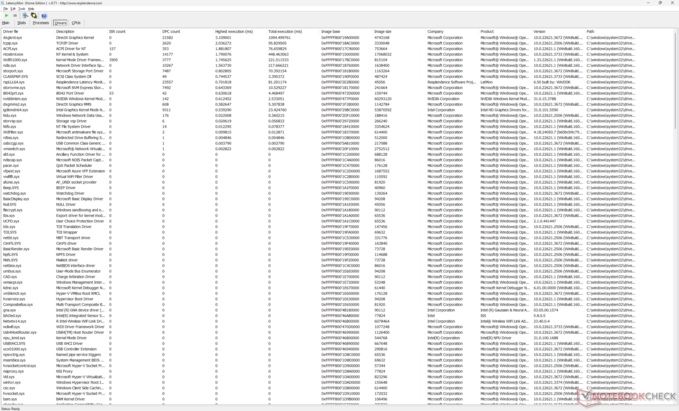Switch to the CPUs tab
Image resolution: width=679 pixels, height=411 pixels.
point(76,23)
